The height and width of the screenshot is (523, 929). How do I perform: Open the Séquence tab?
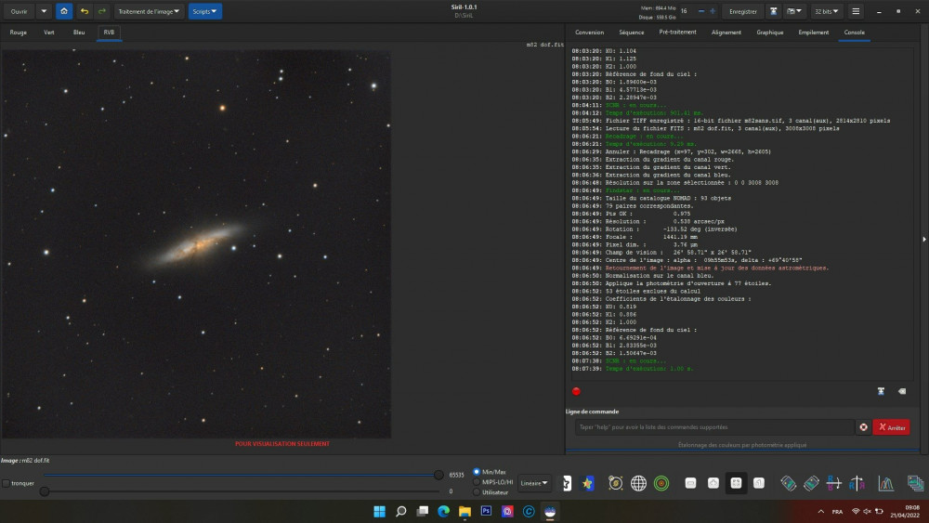tap(632, 33)
